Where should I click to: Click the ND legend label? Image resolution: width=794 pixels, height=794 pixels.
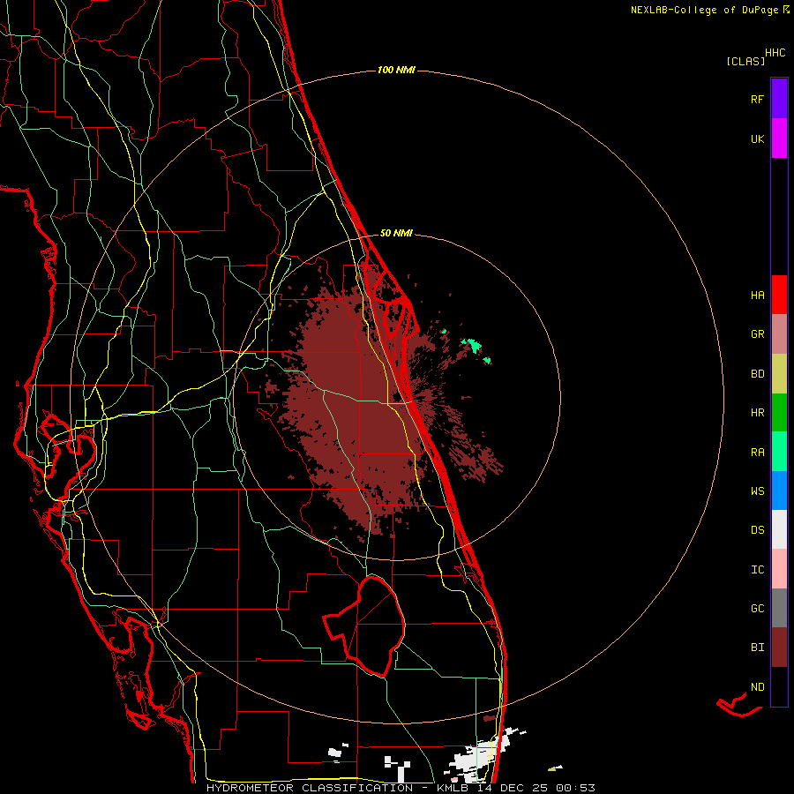coord(757,687)
